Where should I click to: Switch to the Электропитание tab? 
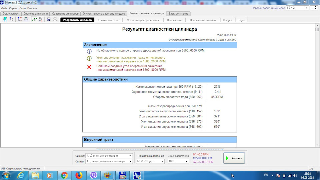click(178, 14)
